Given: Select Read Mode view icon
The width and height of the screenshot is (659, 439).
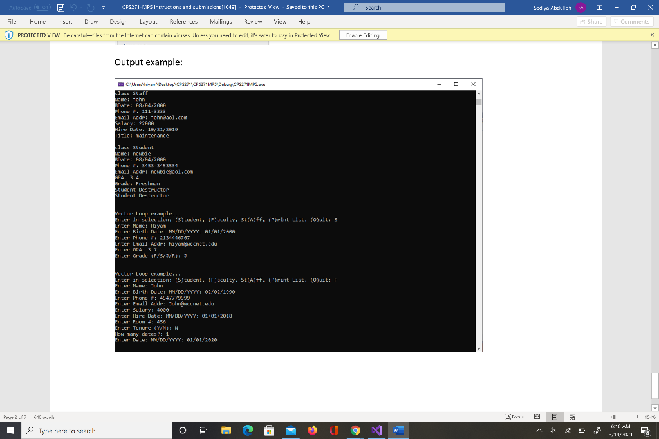Looking at the screenshot, I should click(x=537, y=417).
